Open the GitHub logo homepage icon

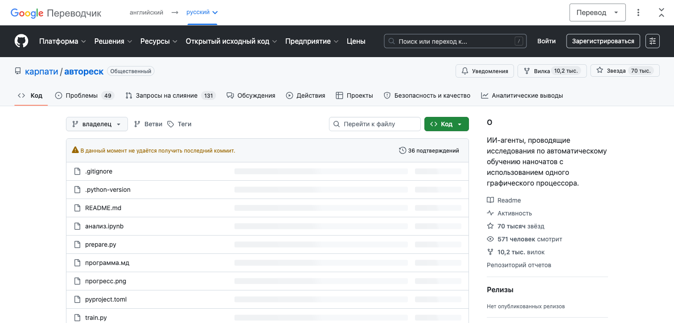[21, 41]
